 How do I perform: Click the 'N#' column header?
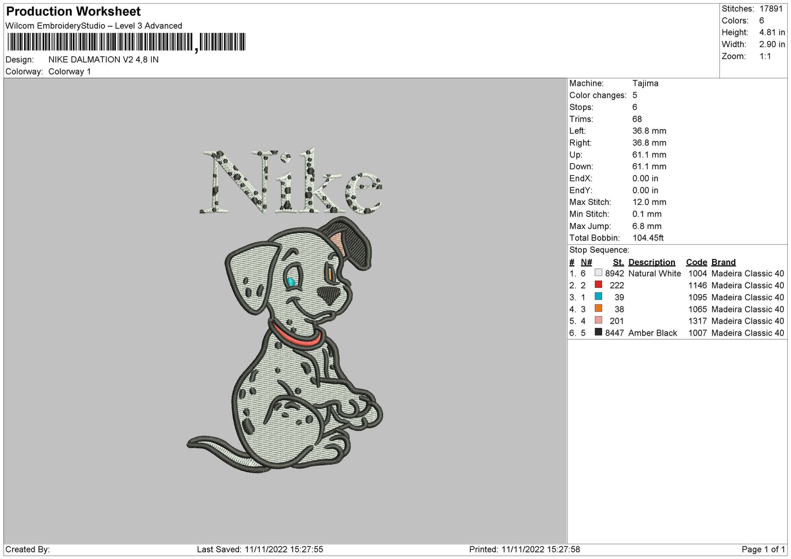pos(586,262)
